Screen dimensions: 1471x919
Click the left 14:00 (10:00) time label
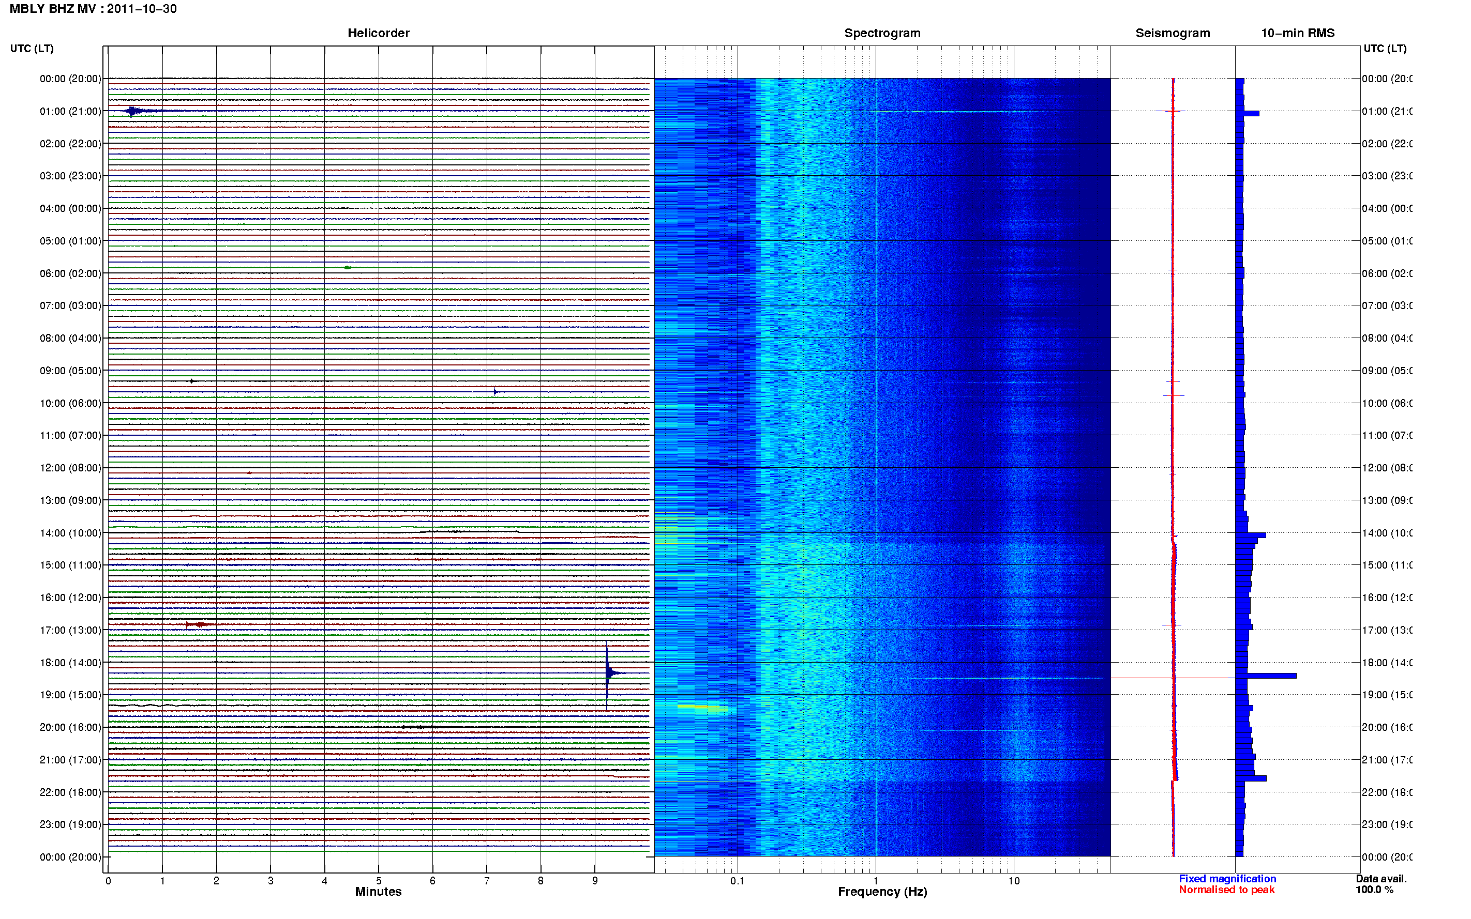(x=70, y=533)
